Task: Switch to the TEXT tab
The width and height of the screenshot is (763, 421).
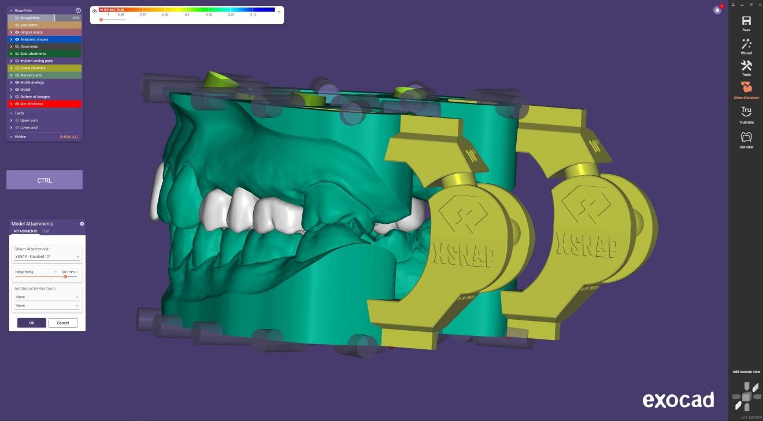Action: (x=46, y=231)
